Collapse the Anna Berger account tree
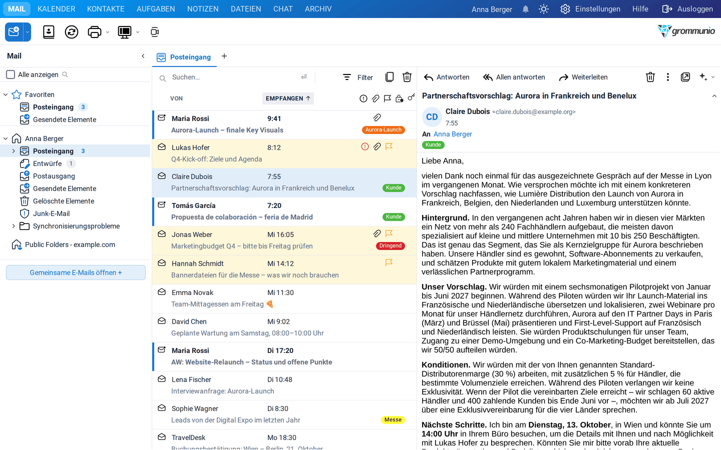The width and height of the screenshot is (721, 450). point(6,138)
